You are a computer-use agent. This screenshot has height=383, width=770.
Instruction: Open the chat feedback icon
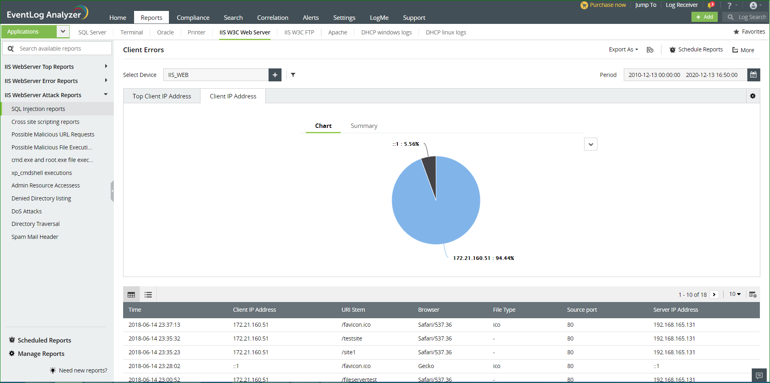759,375
